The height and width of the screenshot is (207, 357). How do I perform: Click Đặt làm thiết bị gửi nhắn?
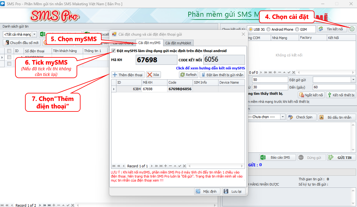coord(222,75)
